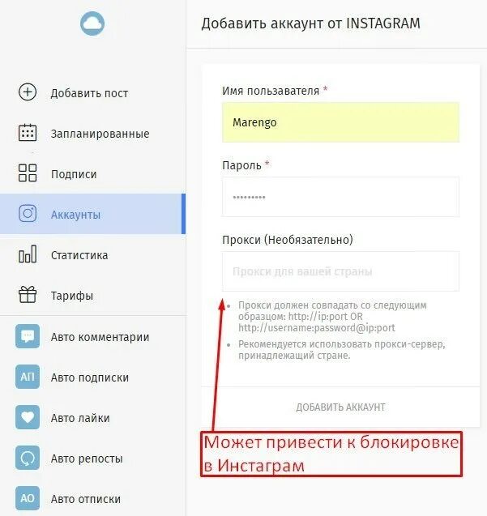Open the bar chart Статистика icon

[28, 254]
